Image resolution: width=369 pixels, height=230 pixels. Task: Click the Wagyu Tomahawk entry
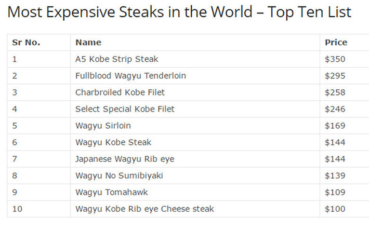112,193
